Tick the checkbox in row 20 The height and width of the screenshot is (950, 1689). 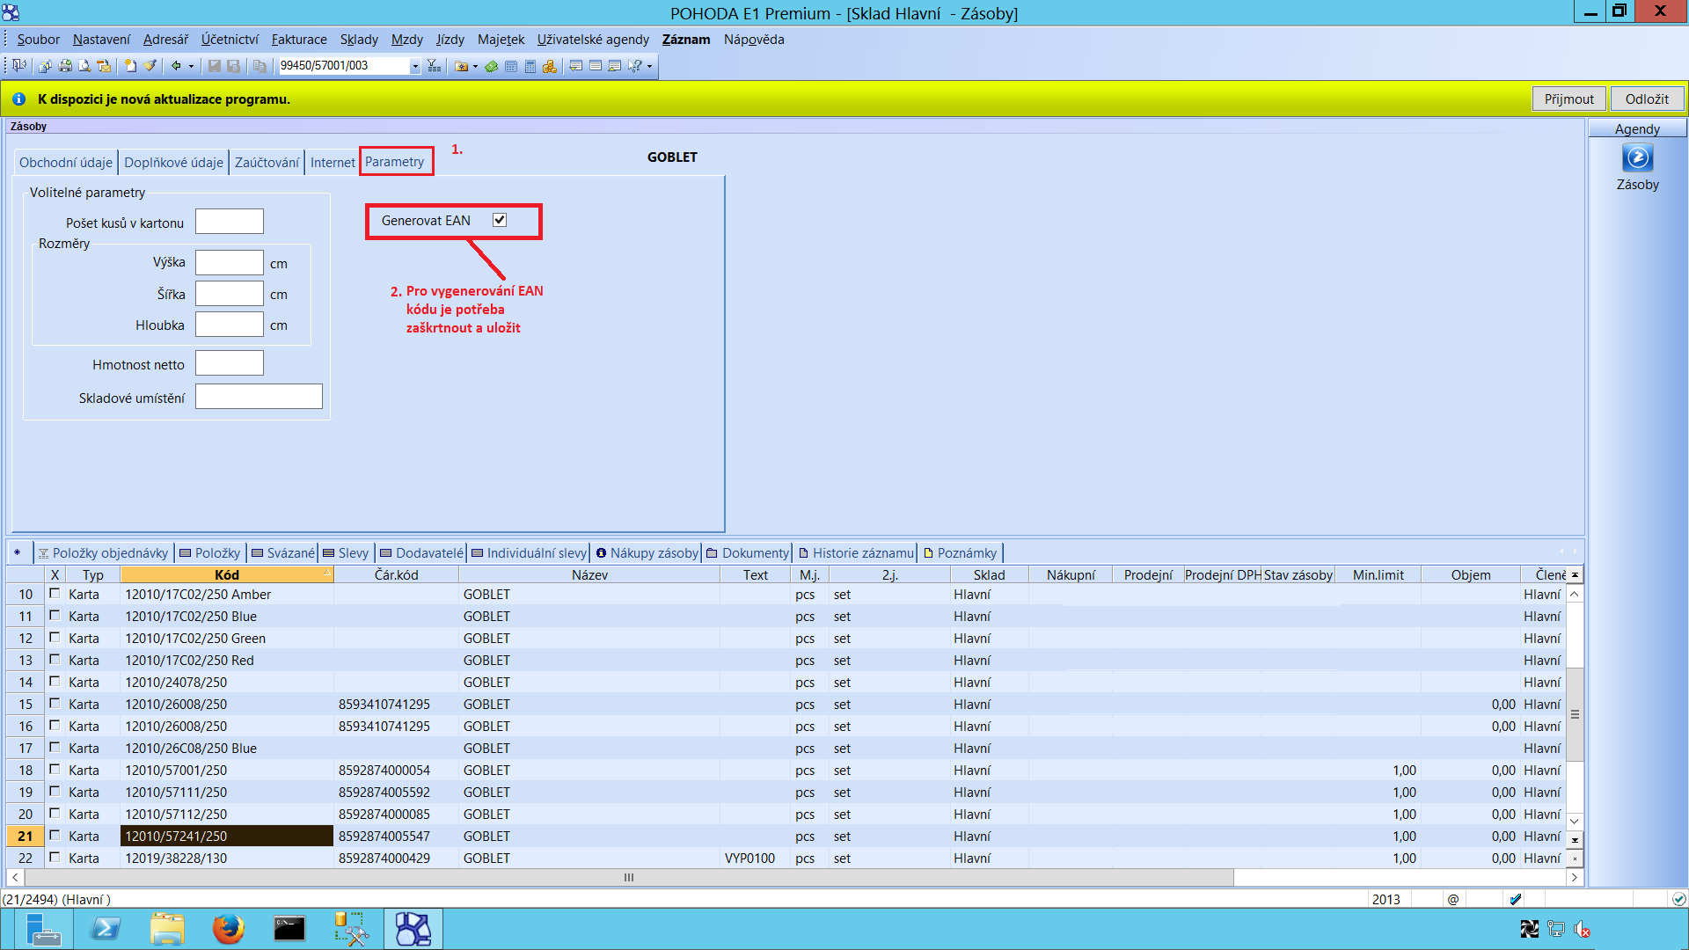(55, 814)
